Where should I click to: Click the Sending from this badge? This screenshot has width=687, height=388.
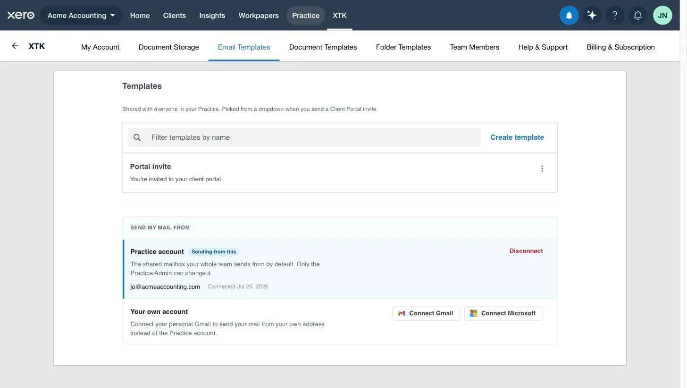[214, 252]
